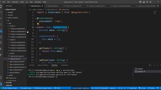
Task: Click the Spaces: 2 indentation setting
Action: coord(113,88)
